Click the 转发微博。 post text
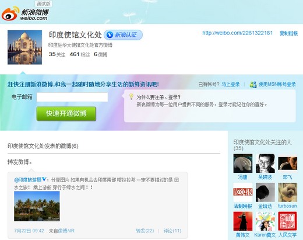Image resolution: width=303 pixels, height=240 pixels. pyautogui.click(x=20, y=162)
